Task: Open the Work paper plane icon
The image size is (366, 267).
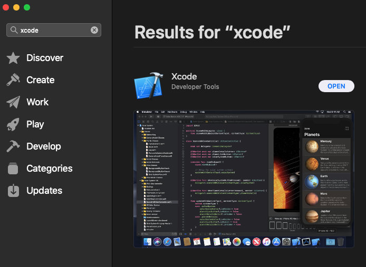Action: tap(13, 102)
